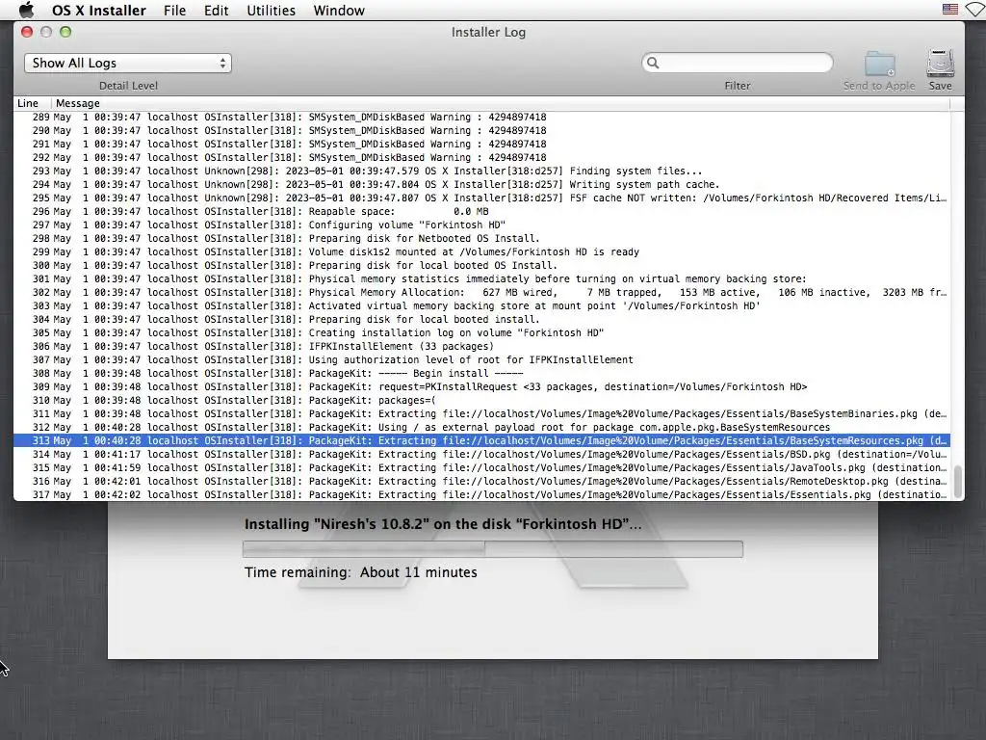Select log line 298 Netbooted OS Install
The height and width of the screenshot is (740, 986).
(x=481, y=239)
